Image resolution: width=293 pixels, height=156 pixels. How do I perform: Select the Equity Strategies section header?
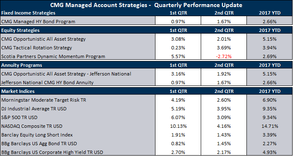(x=20, y=30)
